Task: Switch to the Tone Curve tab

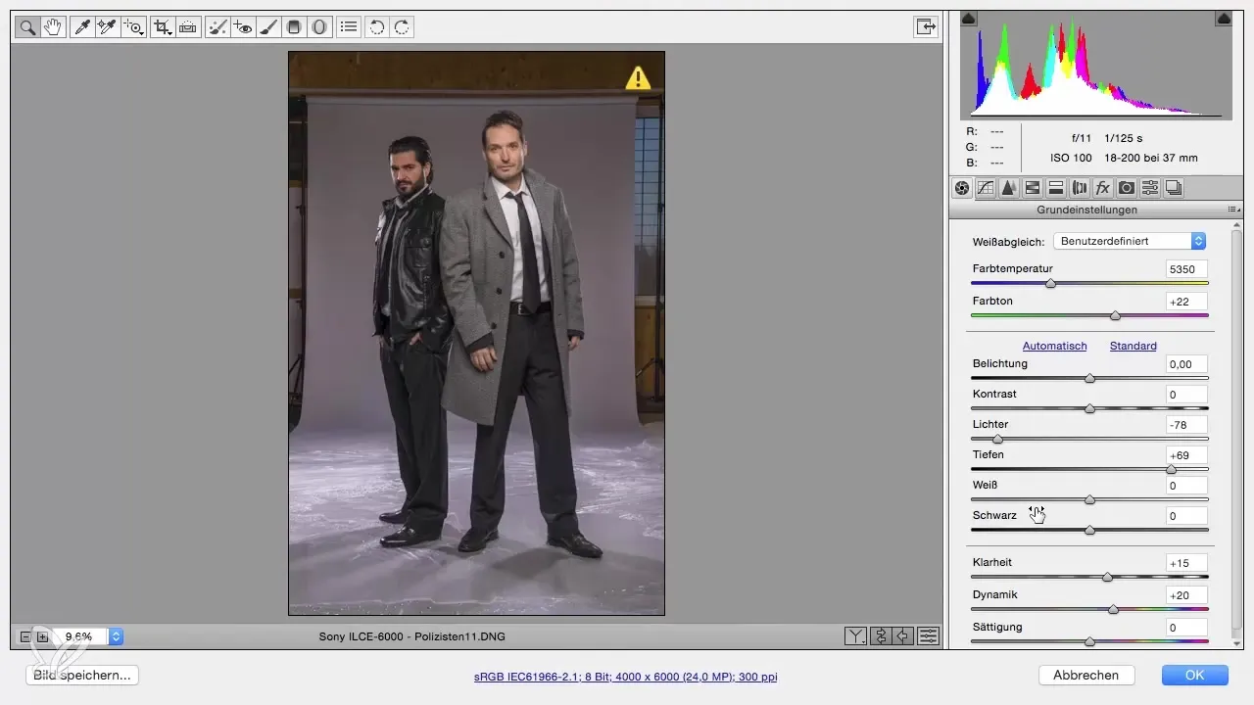Action: tap(986, 188)
